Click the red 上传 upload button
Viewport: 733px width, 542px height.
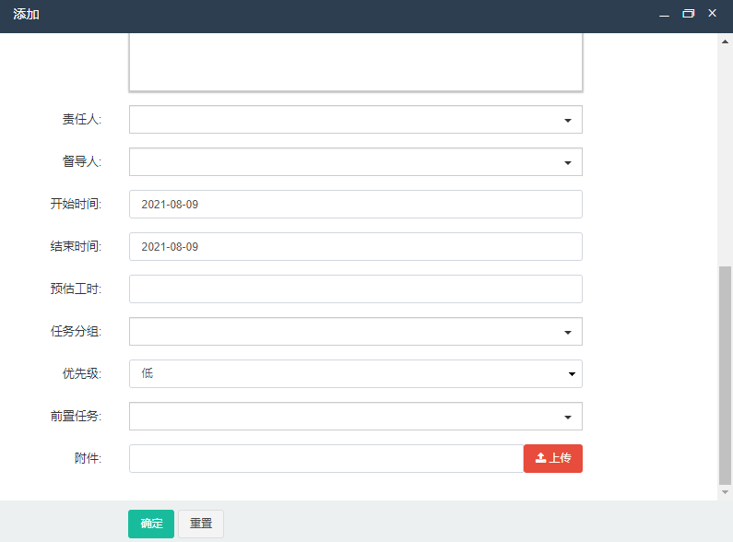coord(553,459)
